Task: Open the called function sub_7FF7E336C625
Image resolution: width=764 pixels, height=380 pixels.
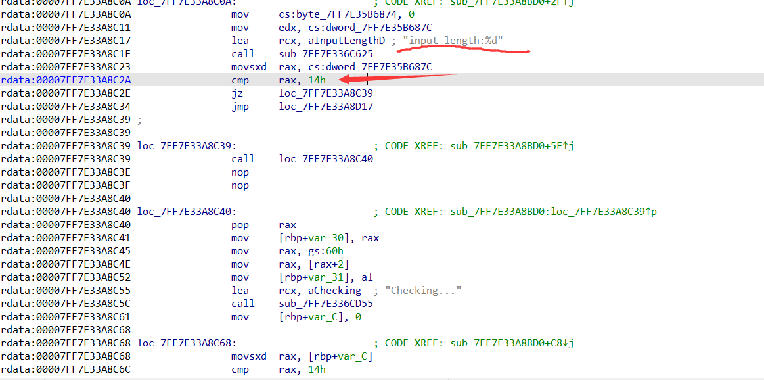Action: [318, 54]
